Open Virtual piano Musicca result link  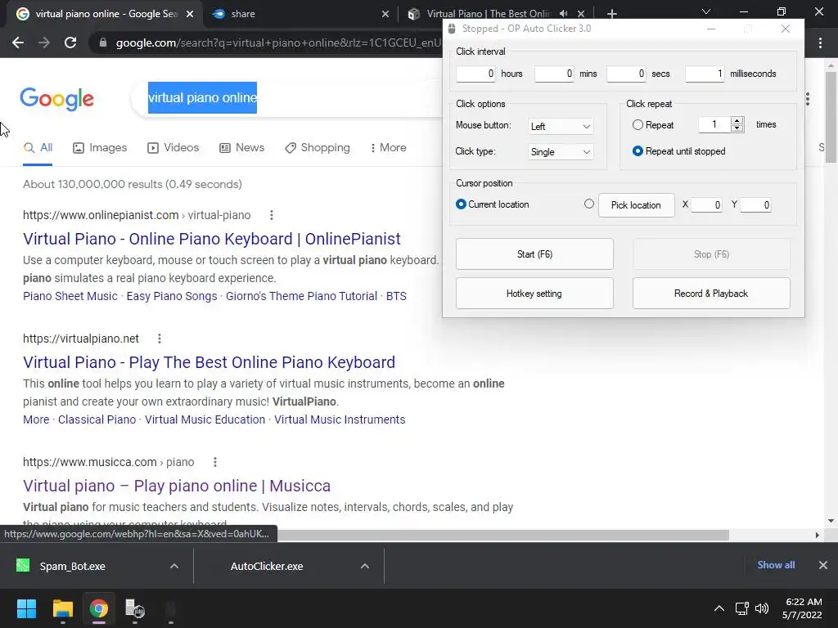click(177, 486)
